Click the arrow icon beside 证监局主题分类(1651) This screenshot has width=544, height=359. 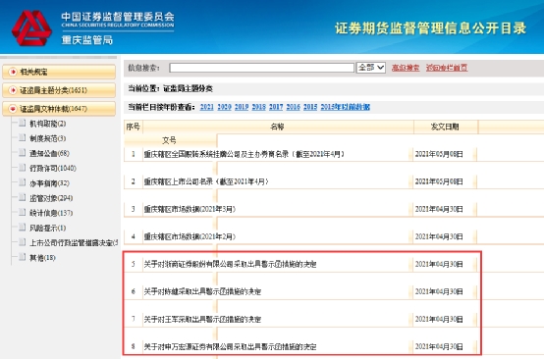(13, 90)
